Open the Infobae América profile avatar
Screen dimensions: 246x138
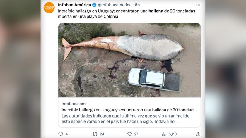[x=49, y=8]
